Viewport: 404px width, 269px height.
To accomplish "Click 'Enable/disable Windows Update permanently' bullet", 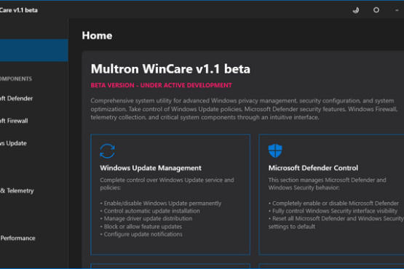I will tap(161, 204).
